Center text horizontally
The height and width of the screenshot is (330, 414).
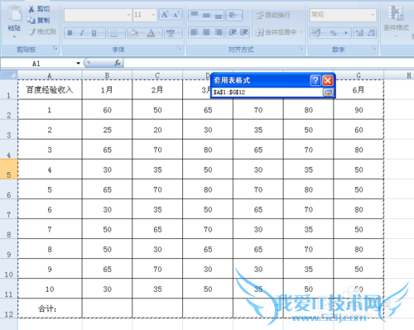pyautogui.click(x=206, y=32)
